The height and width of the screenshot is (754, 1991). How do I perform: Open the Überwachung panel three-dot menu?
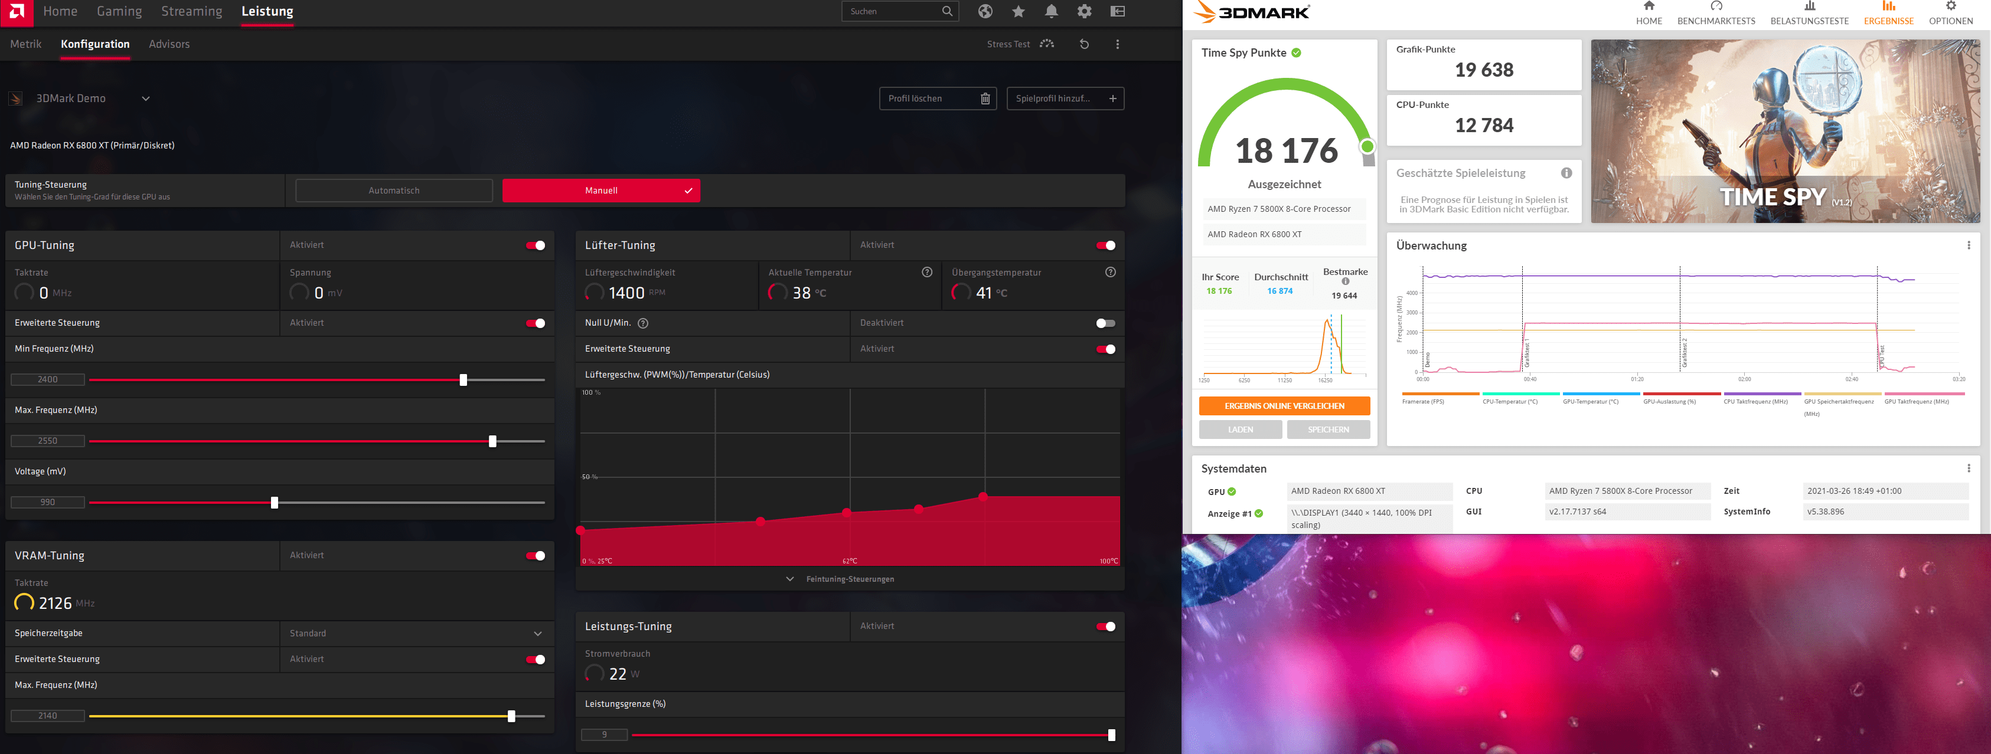[1968, 245]
